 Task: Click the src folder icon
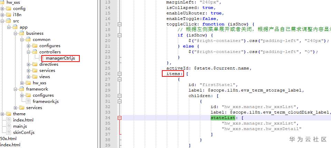[x=9, y=21]
